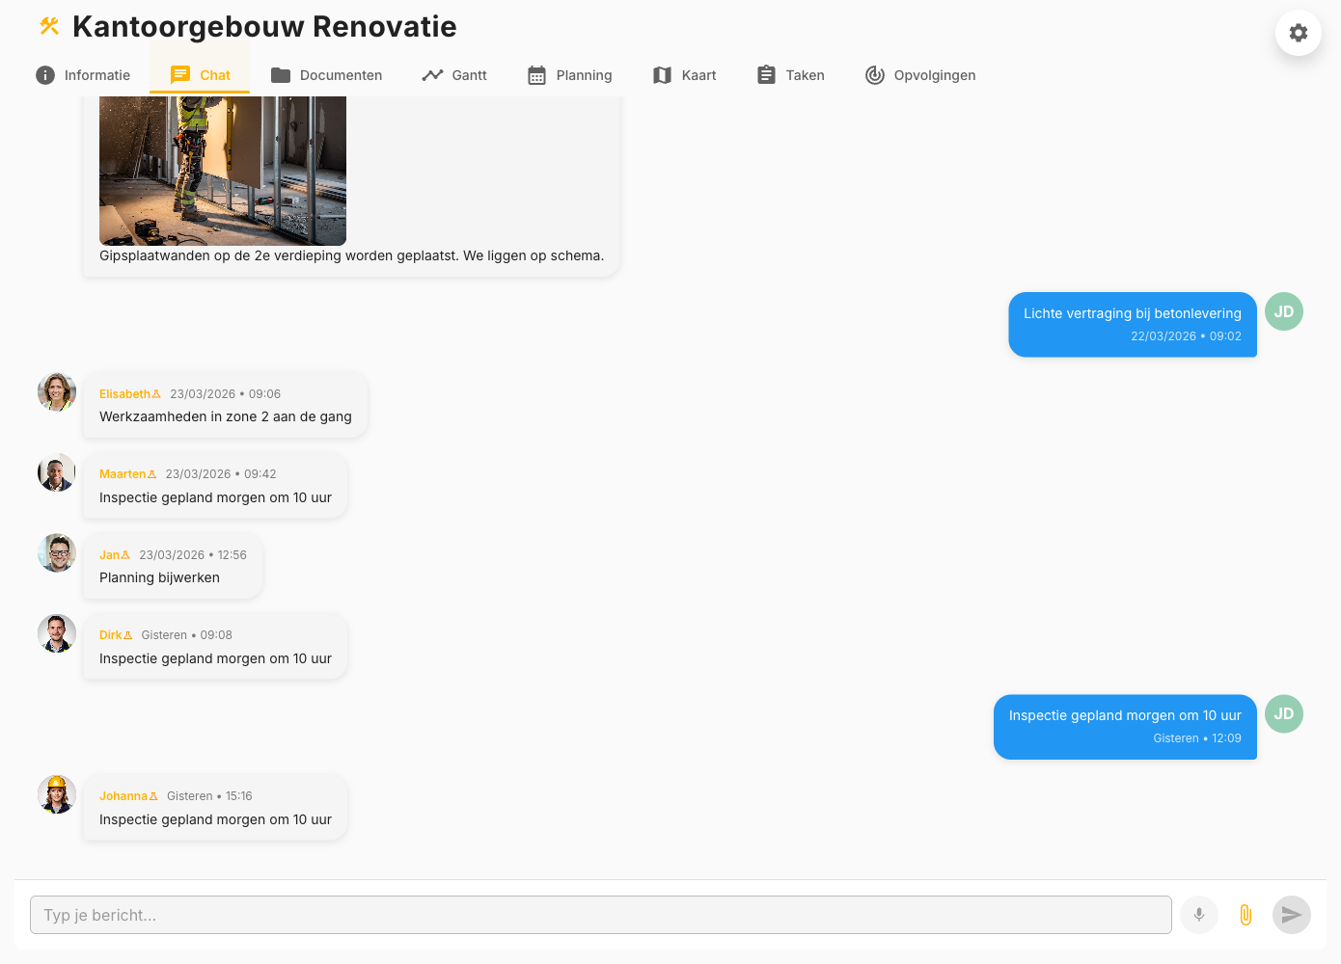Send a message with the arrow icon
The height and width of the screenshot is (964, 1341).
(x=1291, y=914)
